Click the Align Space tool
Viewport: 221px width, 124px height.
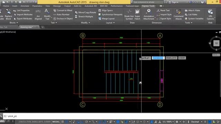105,10
